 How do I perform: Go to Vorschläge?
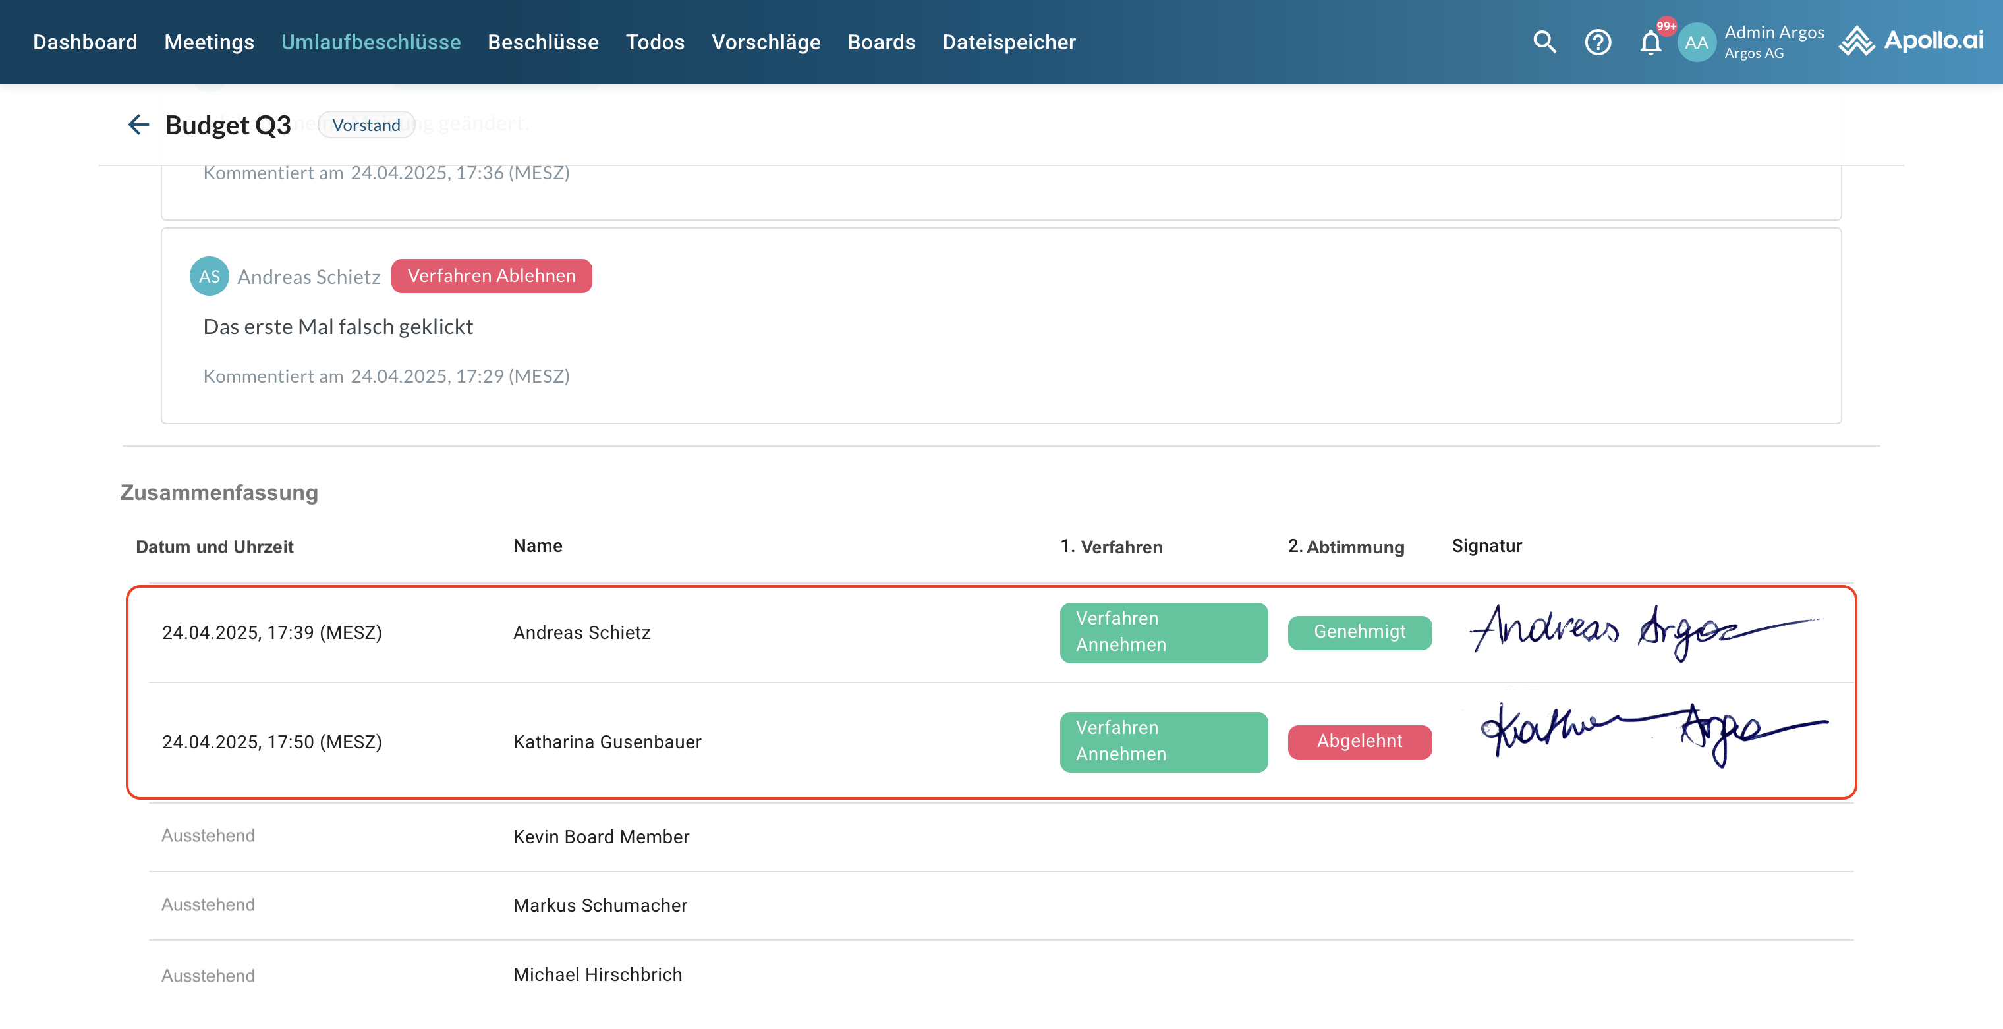pyautogui.click(x=766, y=42)
